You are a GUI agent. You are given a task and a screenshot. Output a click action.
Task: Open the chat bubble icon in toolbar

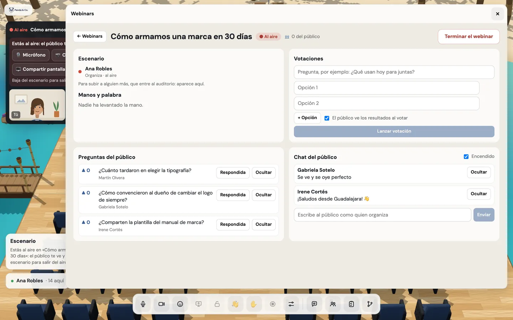click(314, 304)
